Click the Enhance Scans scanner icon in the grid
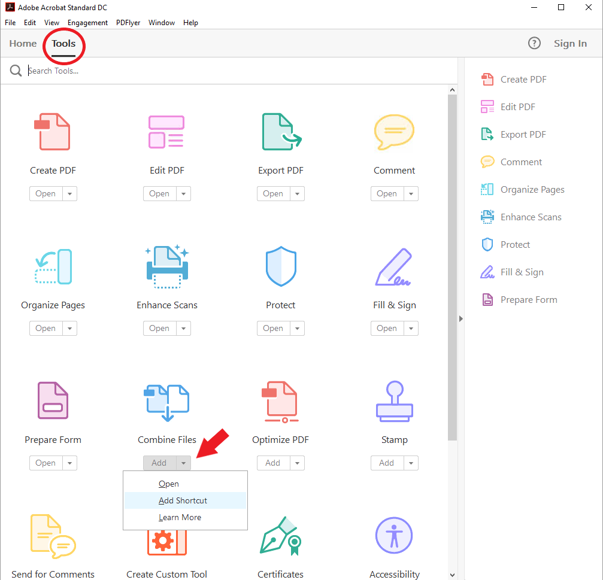Screen dimensions: 603x580 click(167, 266)
